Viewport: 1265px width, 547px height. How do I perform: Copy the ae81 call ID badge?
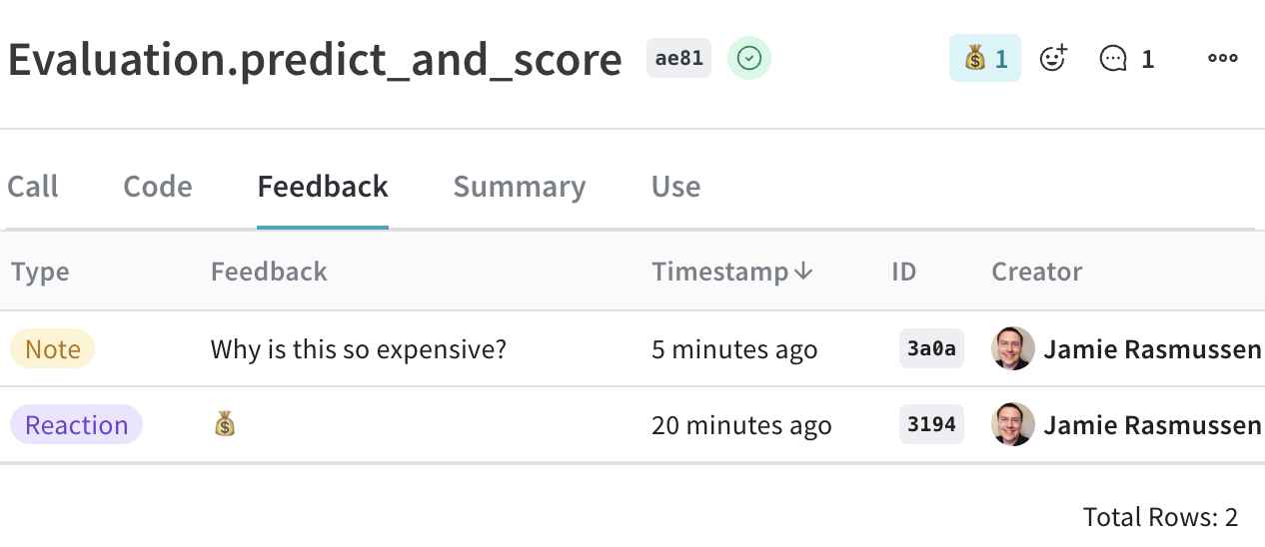coord(678,59)
